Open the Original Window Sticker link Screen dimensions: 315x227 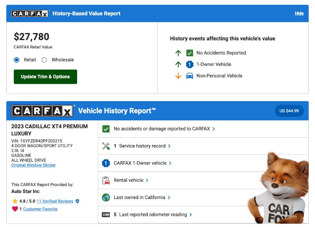[x=33, y=165]
